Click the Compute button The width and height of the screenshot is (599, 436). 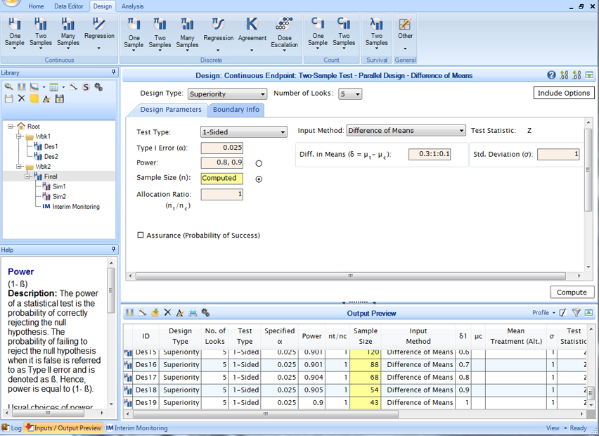pyautogui.click(x=572, y=293)
